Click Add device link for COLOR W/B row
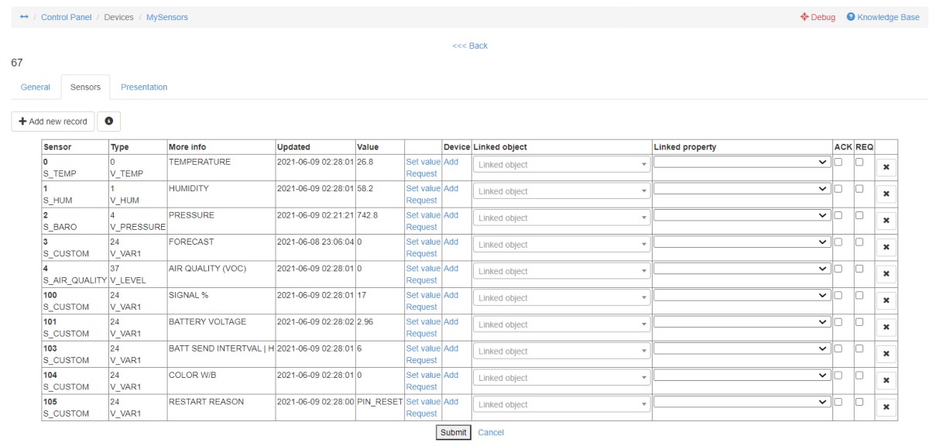Viewport: 929px width, 446px height. pyautogui.click(x=451, y=376)
